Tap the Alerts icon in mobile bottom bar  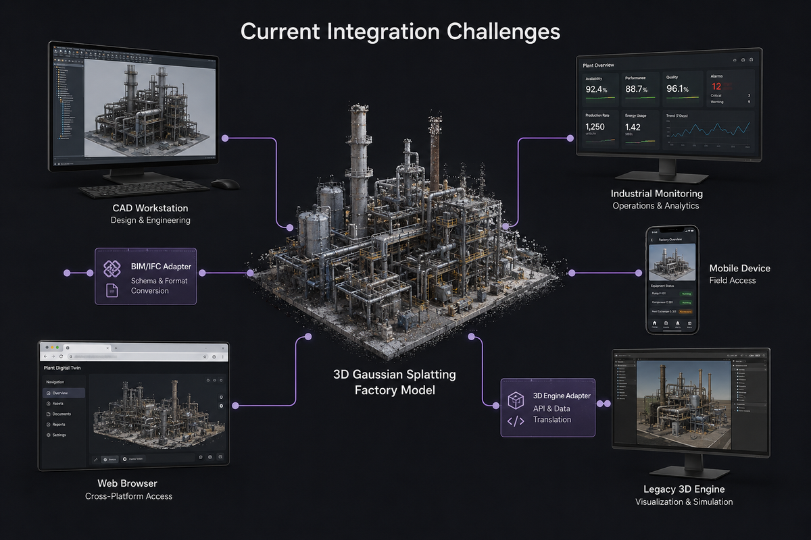click(x=678, y=323)
